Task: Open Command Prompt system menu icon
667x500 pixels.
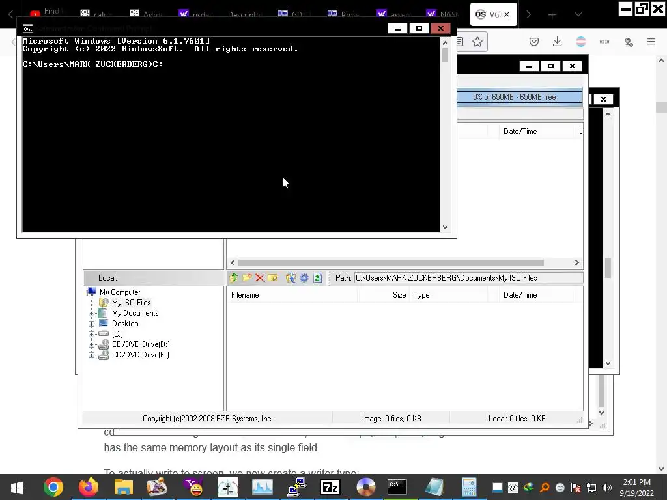Action: [x=27, y=29]
